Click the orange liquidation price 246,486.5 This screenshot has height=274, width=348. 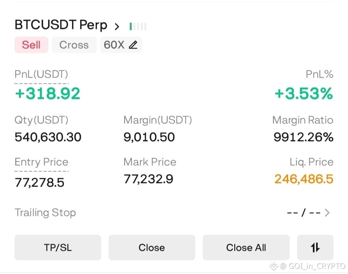click(304, 179)
